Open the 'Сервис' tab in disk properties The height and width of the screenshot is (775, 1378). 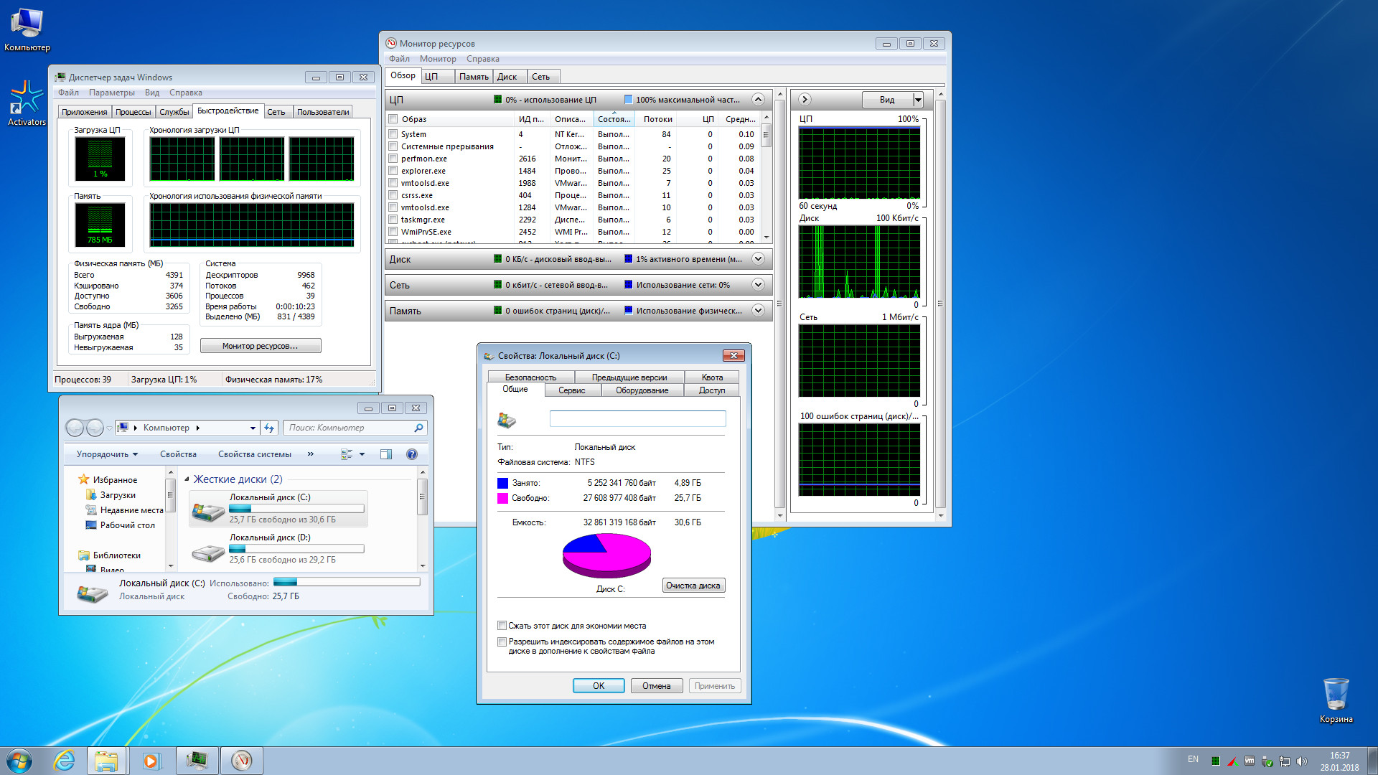[571, 390]
